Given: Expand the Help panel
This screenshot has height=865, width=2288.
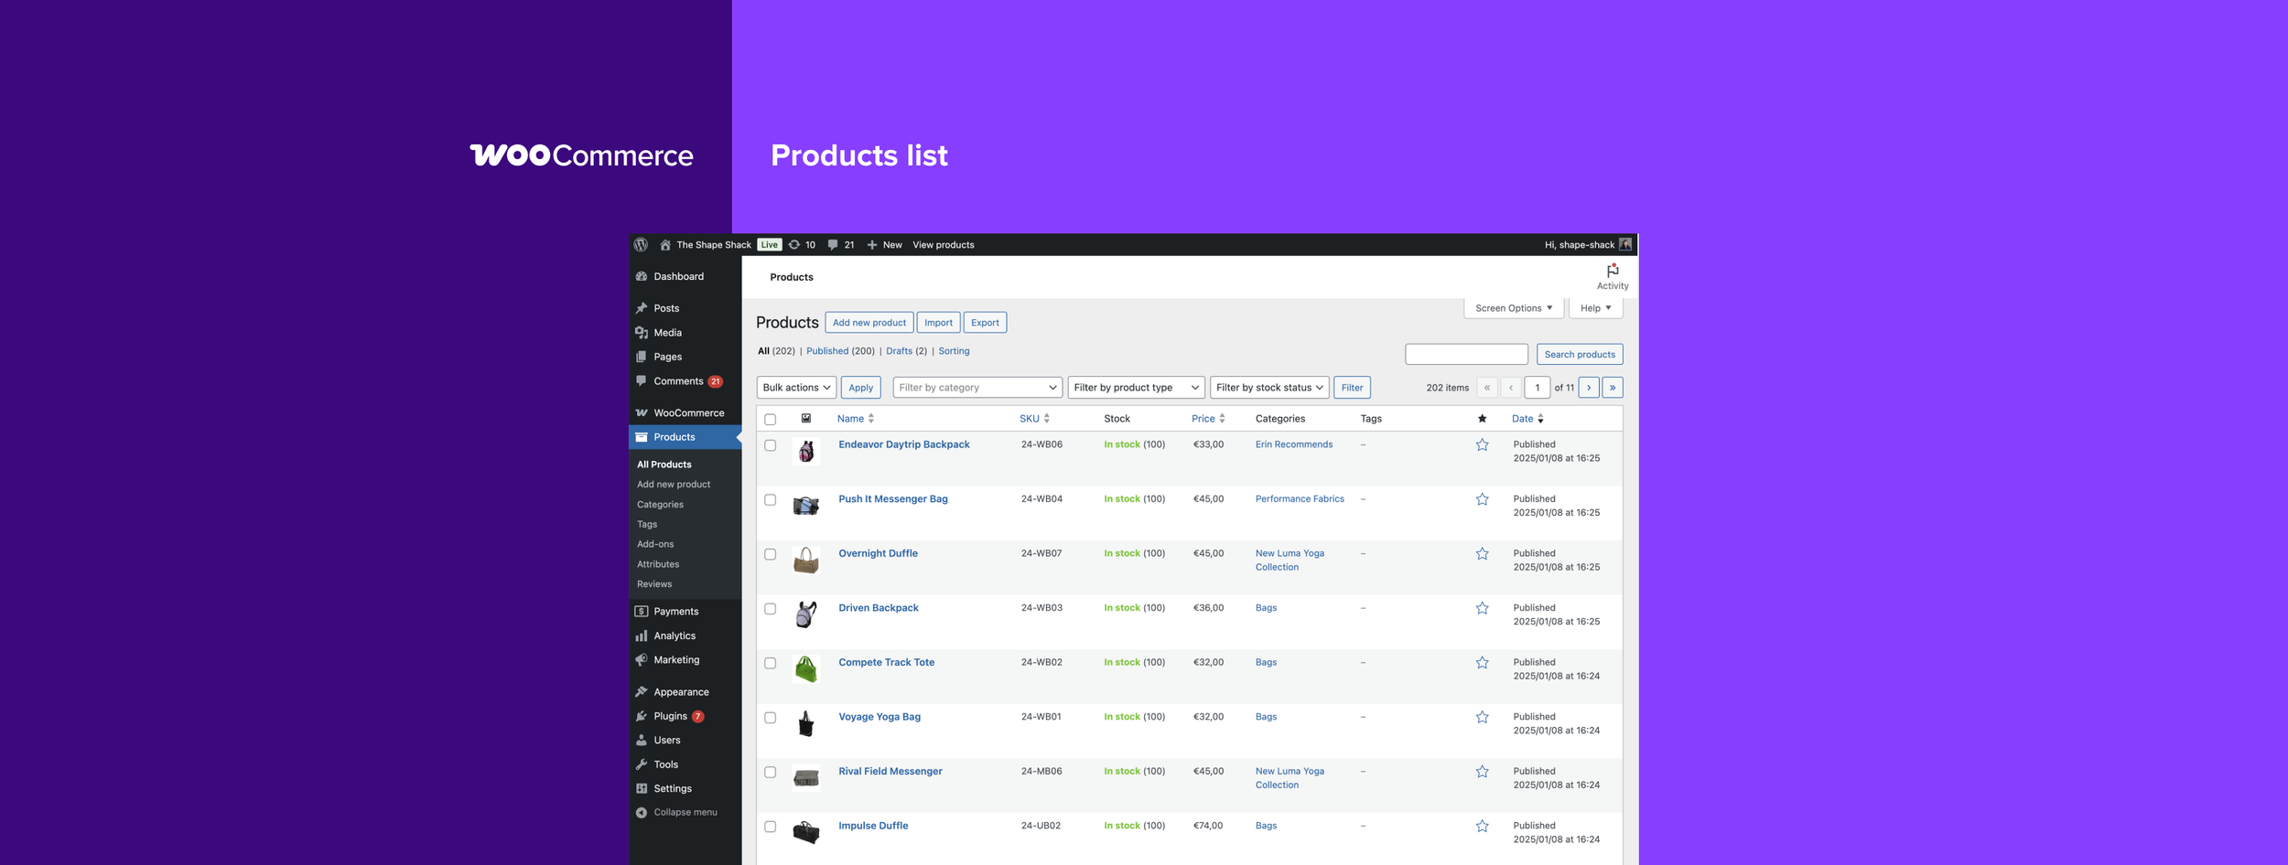Looking at the screenshot, I should [1596, 308].
